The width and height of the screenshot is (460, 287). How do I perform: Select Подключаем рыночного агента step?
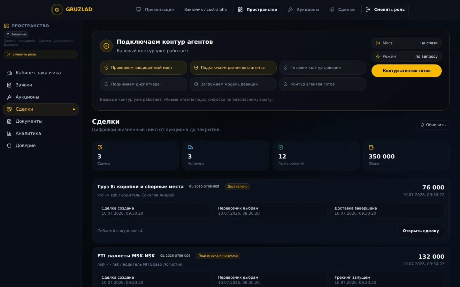233,68
